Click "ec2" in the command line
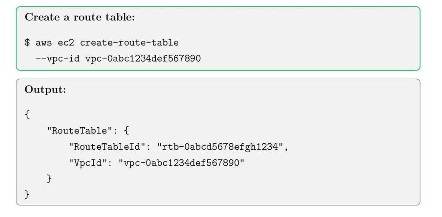Image resolution: width=442 pixels, height=217 pixels. tap(66, 43)
